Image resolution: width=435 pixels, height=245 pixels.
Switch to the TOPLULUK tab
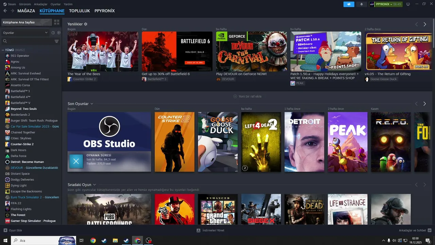click(80, 11)
